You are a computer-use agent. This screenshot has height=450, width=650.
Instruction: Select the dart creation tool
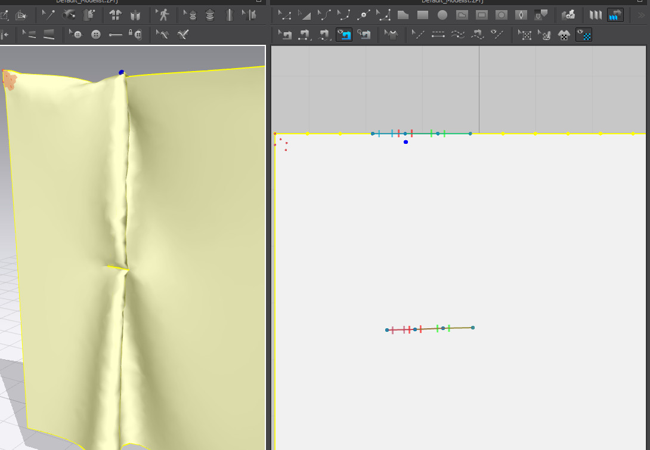[x=521, y=15]
